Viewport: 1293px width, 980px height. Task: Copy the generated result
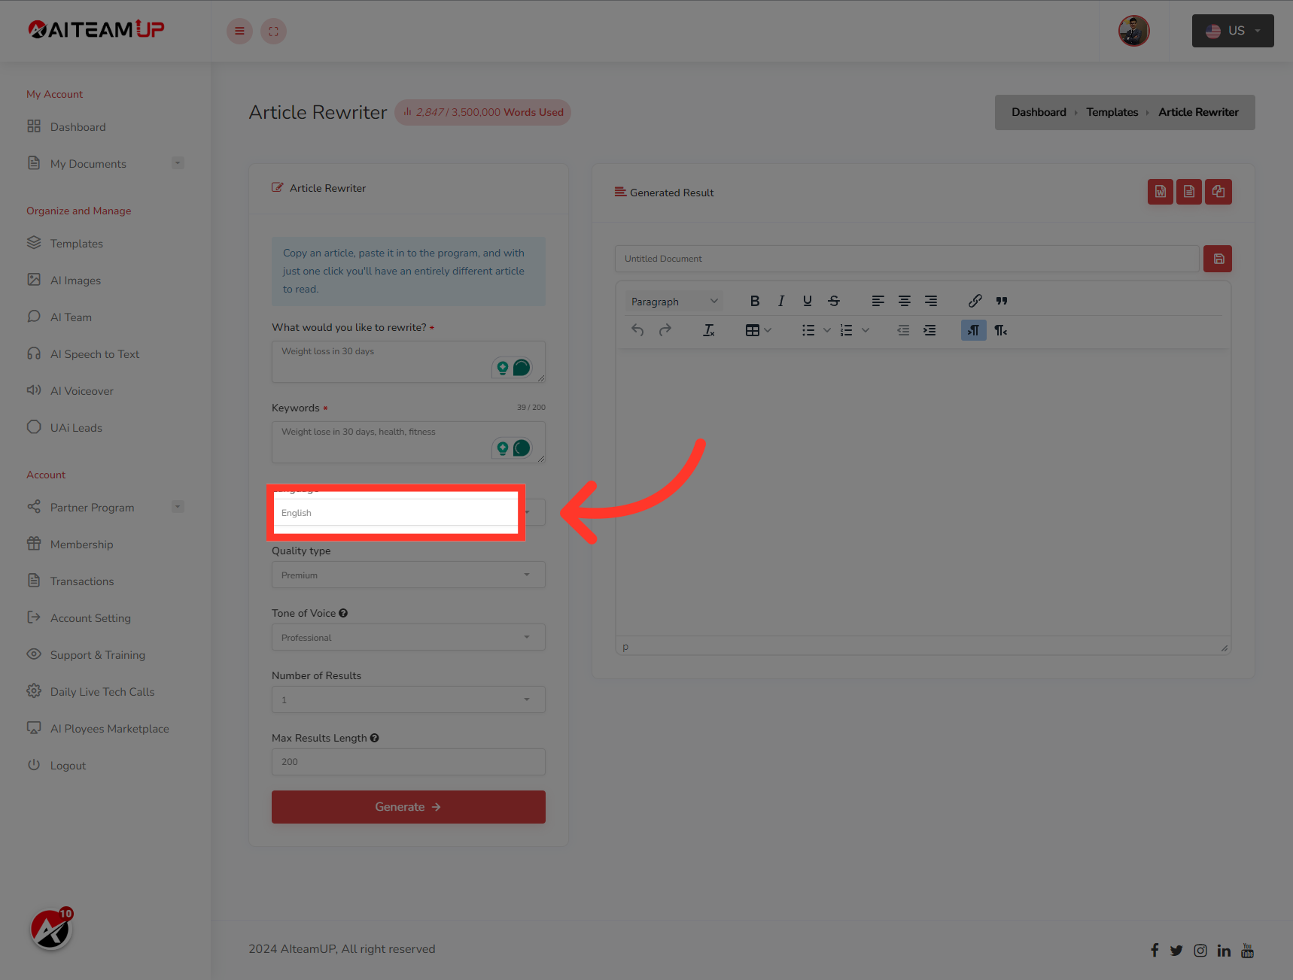pos(1218,192)
